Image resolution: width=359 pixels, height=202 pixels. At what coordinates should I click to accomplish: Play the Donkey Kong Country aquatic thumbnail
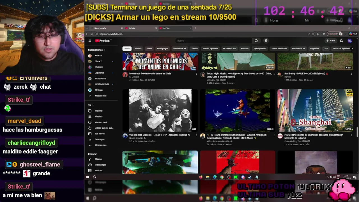[238, 110]
